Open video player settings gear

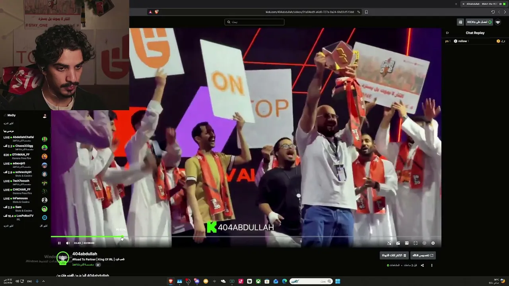point(433,243)
